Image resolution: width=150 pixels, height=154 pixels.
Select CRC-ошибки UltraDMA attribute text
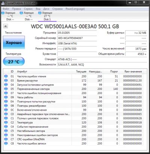point(31,139)
